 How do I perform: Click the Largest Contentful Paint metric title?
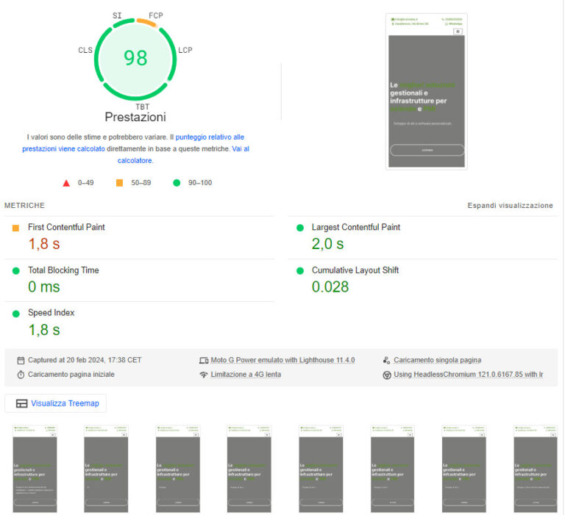[x=355, y=227]
